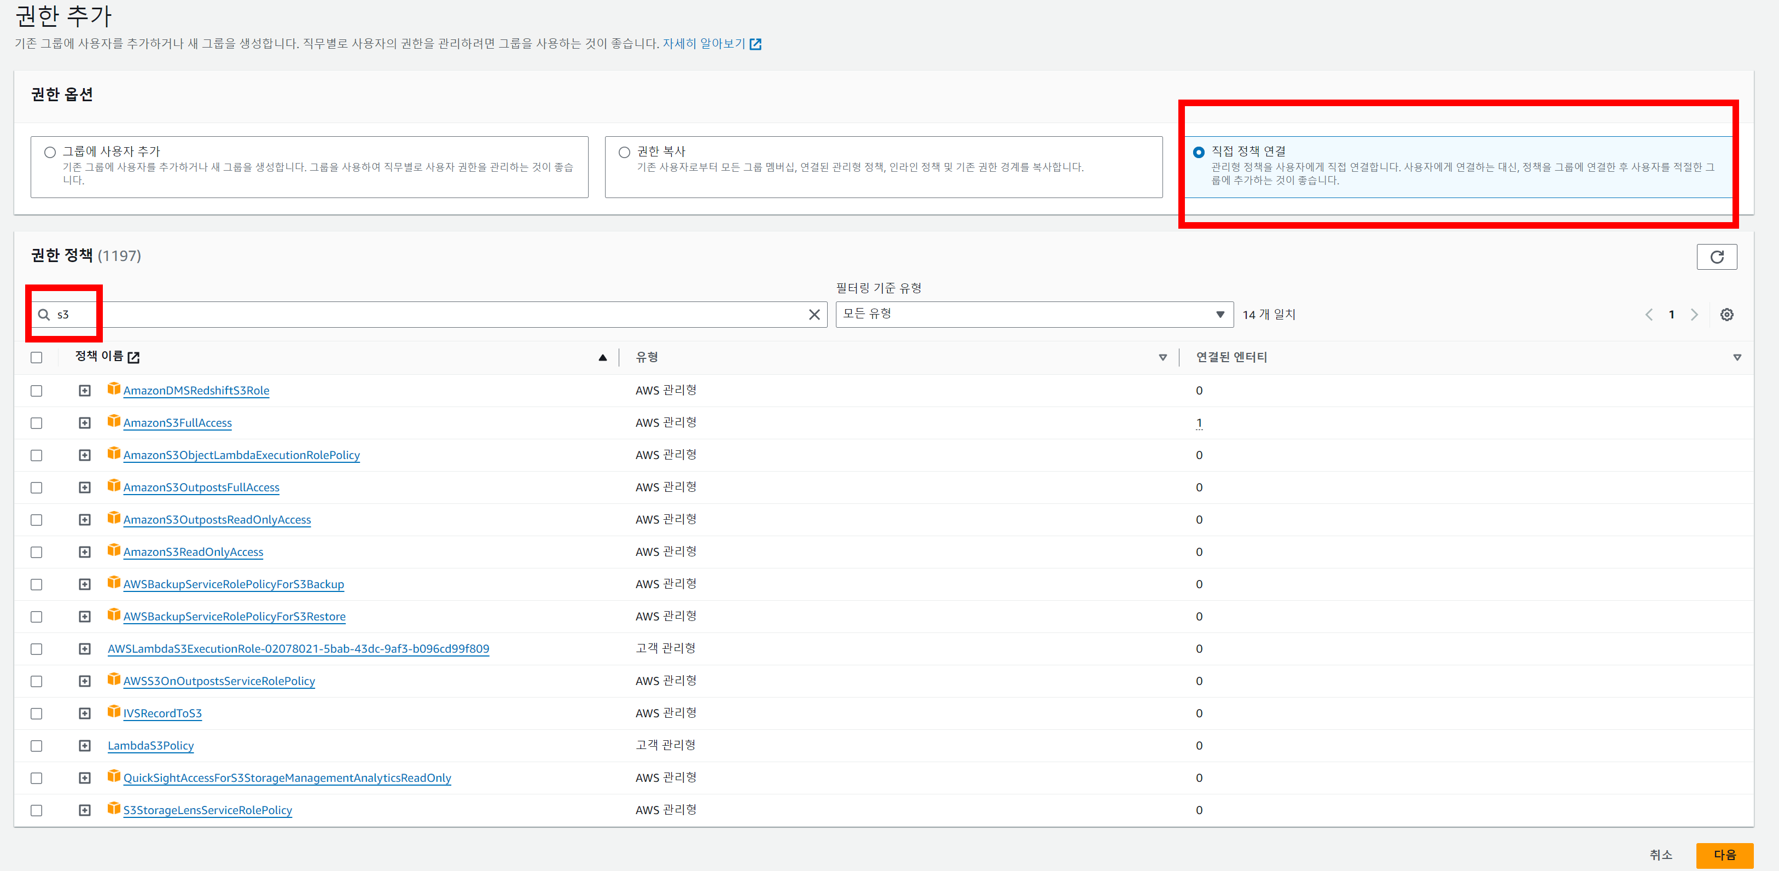Click the refresh policies icon button
This screenshot has width=1779, height=871.
pyautogui.click(x=1716, y=257)
